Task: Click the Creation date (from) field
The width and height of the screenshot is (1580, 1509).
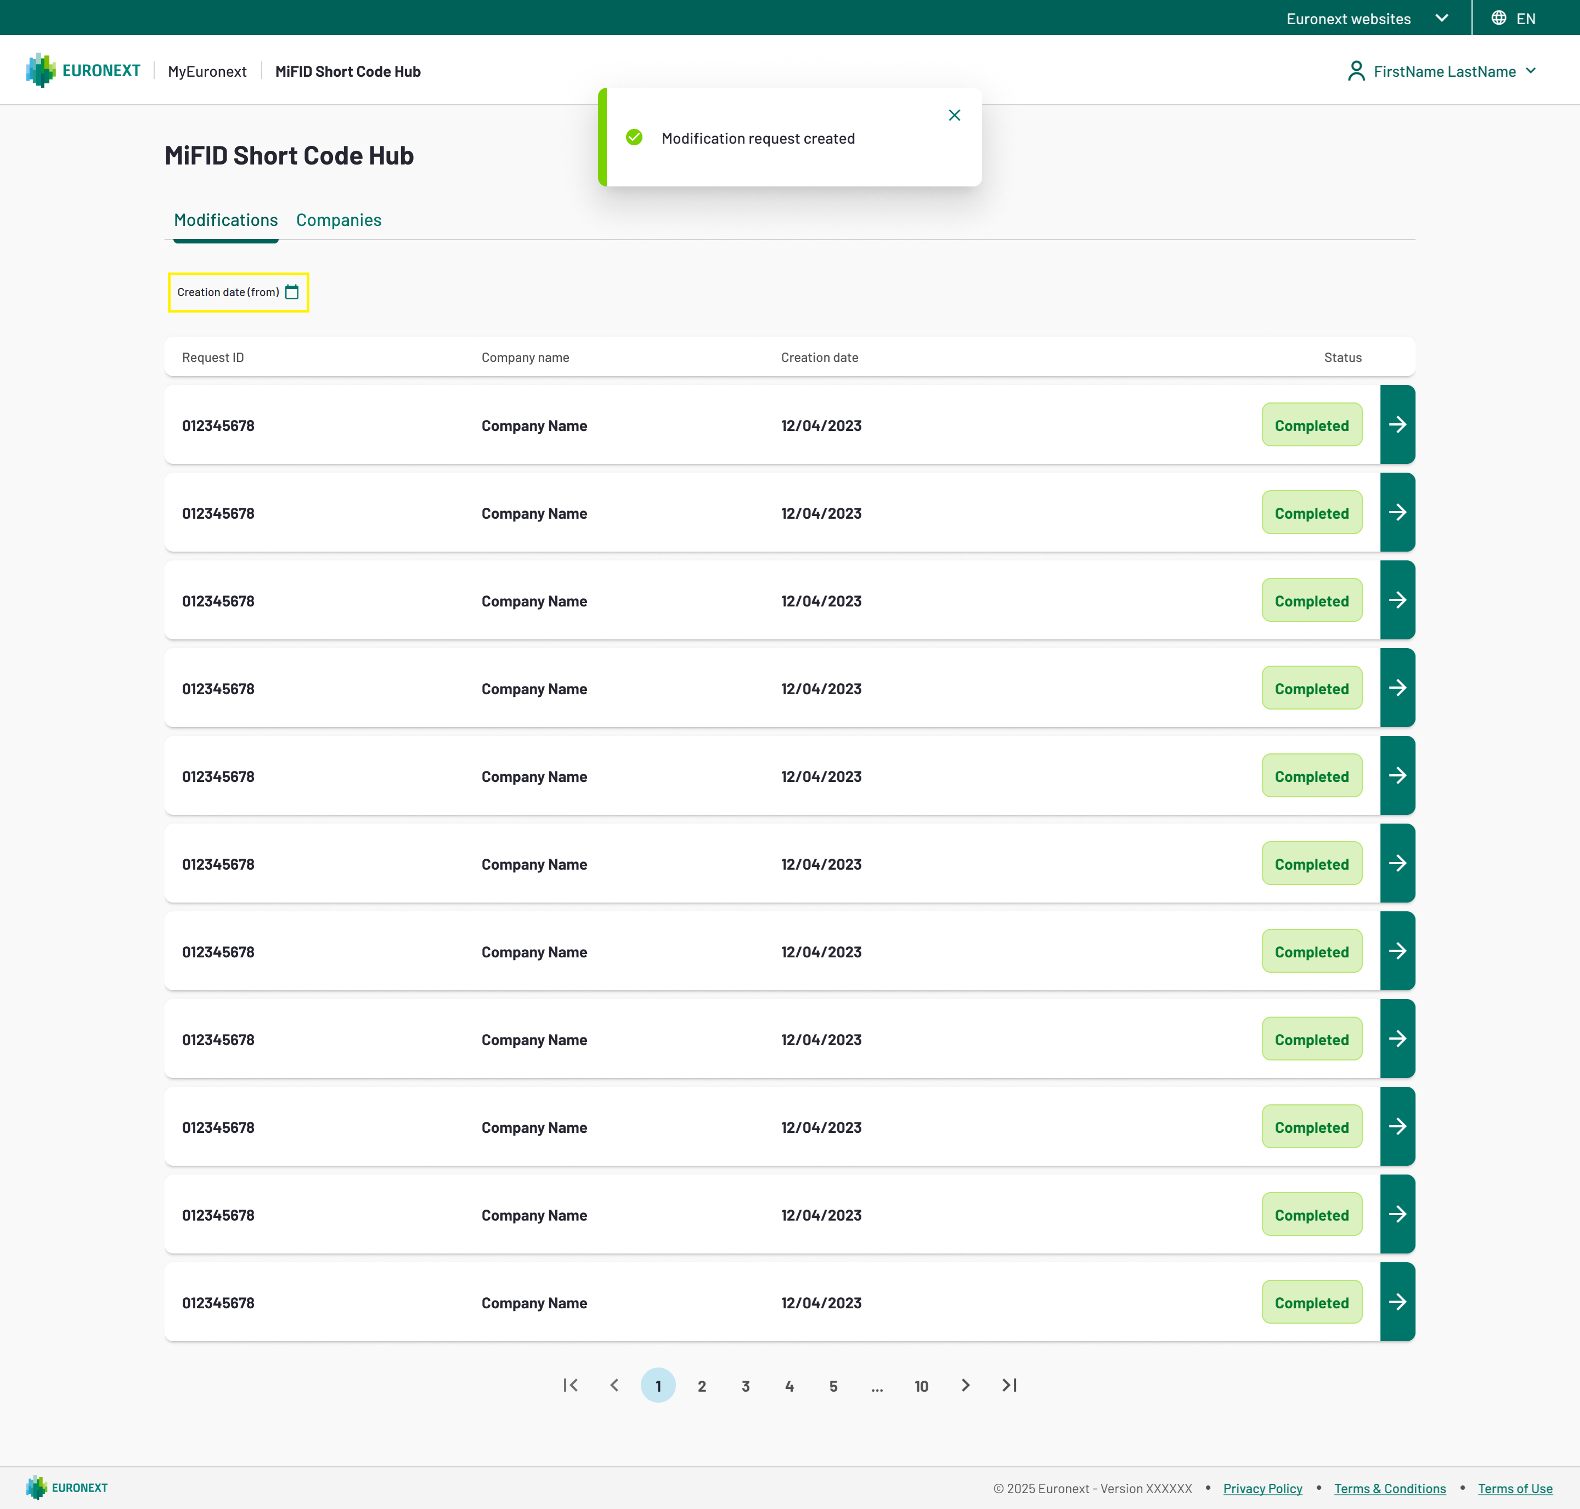Action: click(x=228, y=292)
